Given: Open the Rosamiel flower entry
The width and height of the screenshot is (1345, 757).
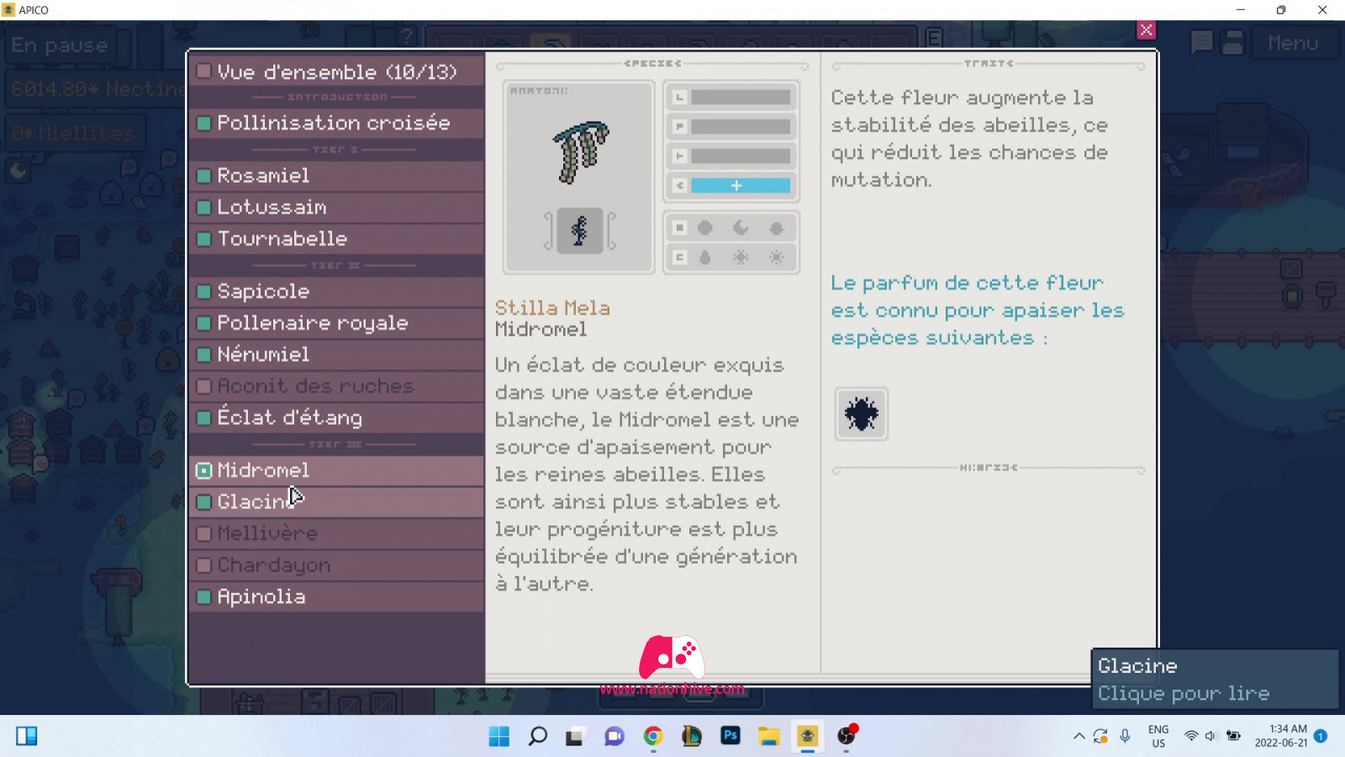Looking at the screenshot, I should 336,175.
